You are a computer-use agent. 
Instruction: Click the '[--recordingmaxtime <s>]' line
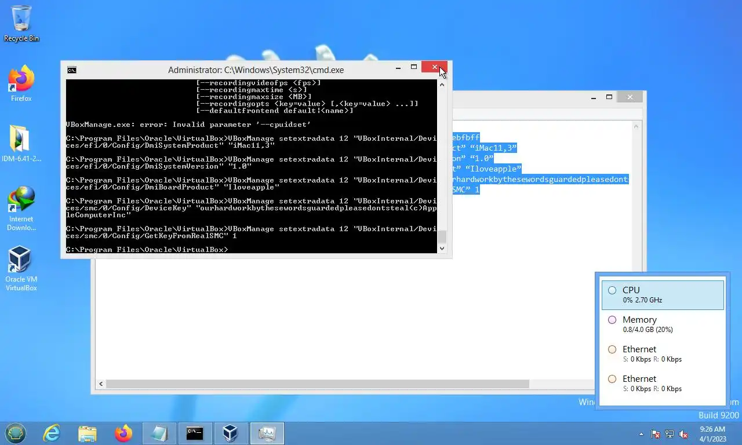252,90
